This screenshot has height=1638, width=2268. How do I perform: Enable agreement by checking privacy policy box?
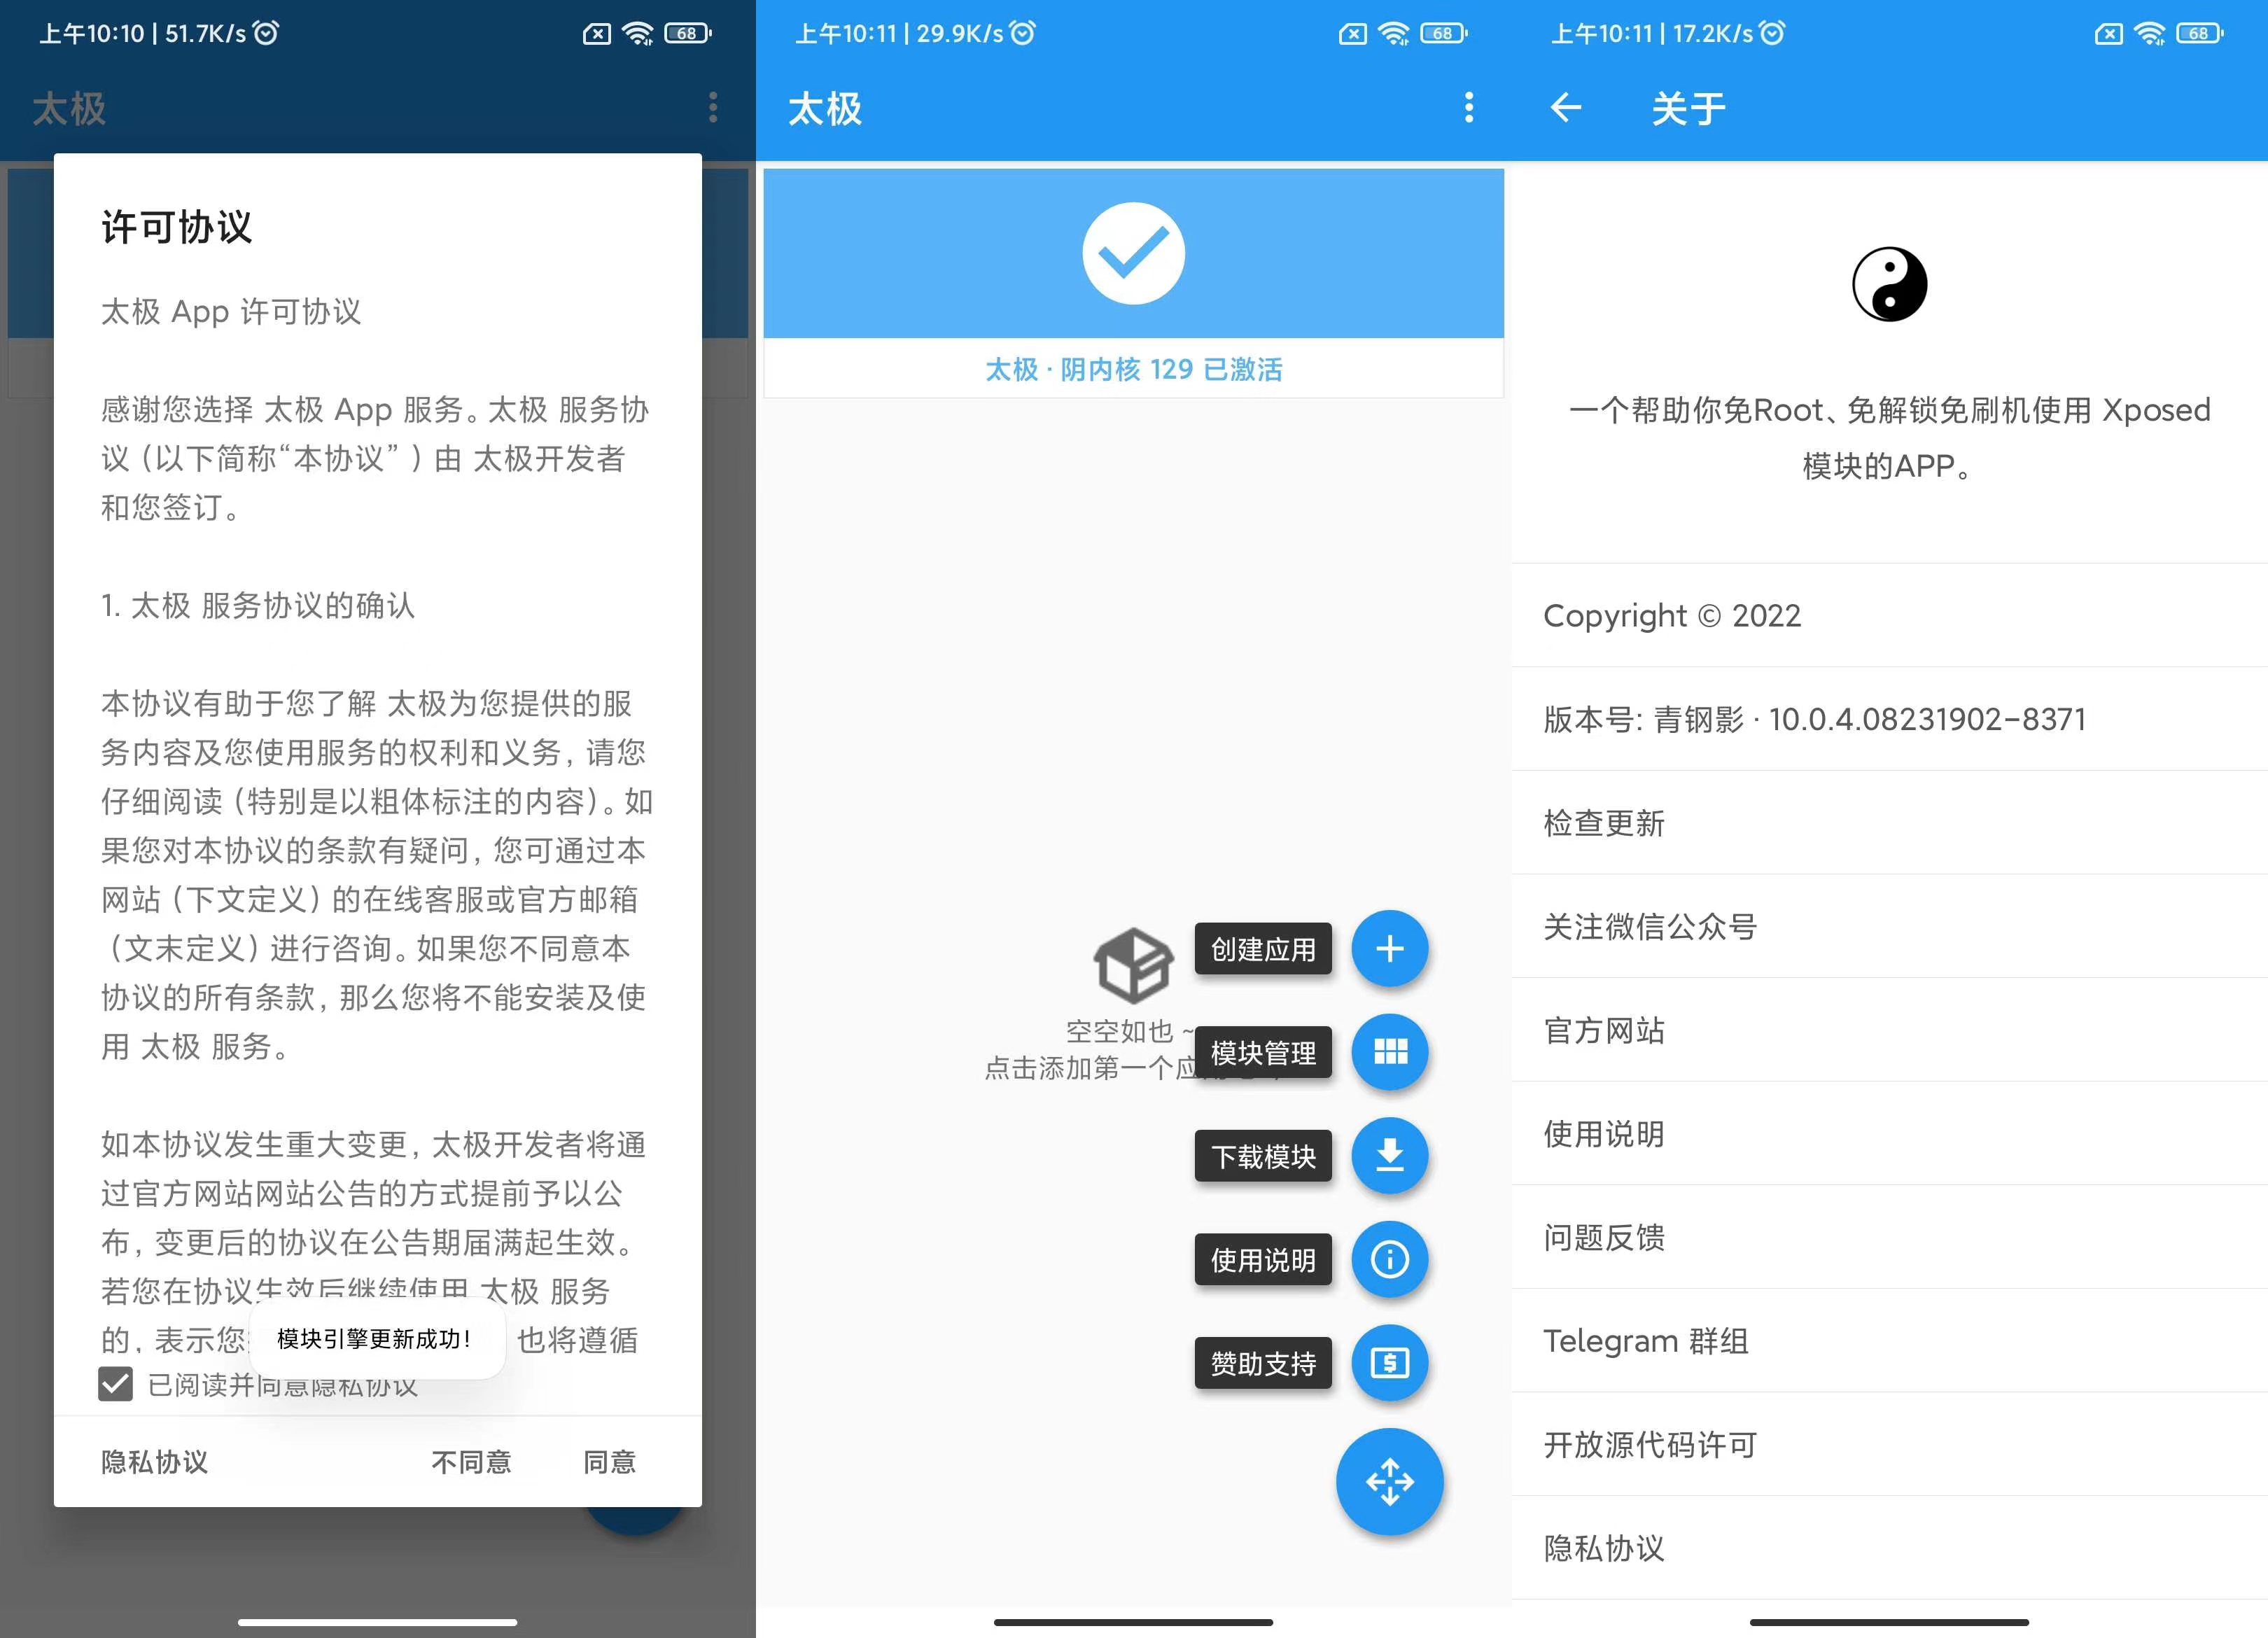coord(115,1385)
